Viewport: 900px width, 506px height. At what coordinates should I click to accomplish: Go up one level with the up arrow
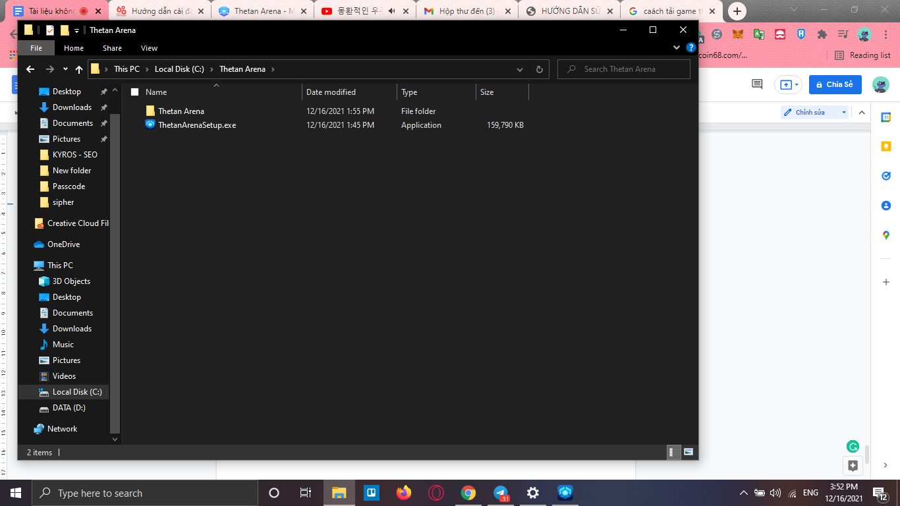[x=79, y=69]
